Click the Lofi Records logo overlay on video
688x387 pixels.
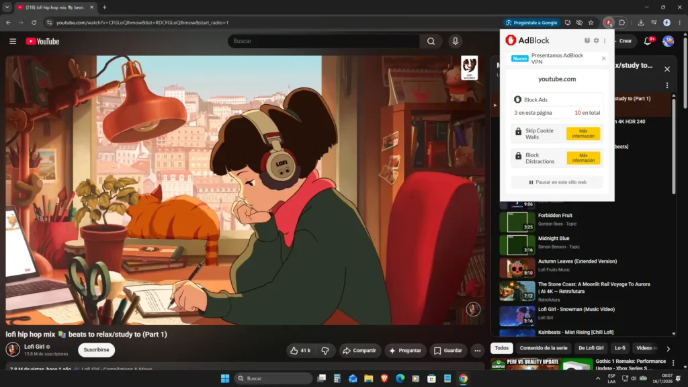coord(469,68)
